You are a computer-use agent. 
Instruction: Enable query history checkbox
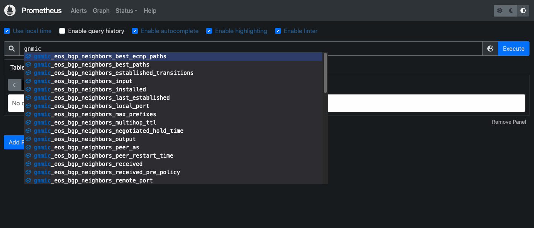point(62,31)
